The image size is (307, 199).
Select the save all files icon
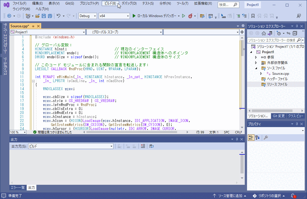point(51,16)
